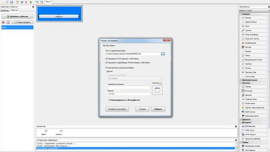Click the green run program icon
The height and width of the screenshot is (152, 270).
31,2
